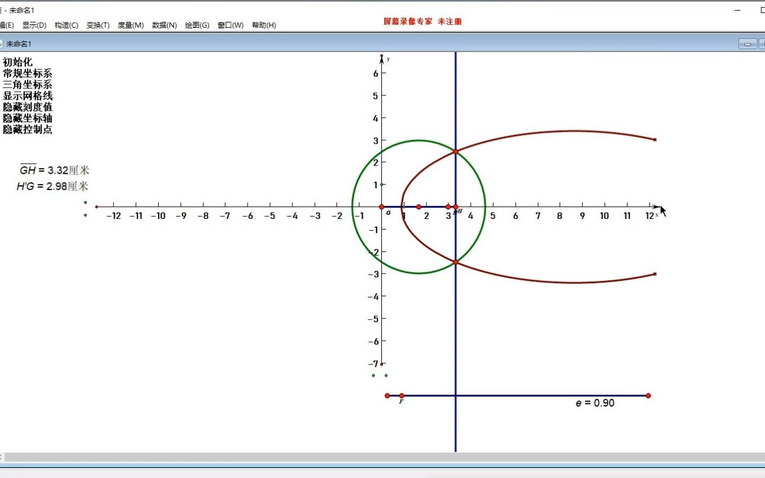Viewport: 765px width, 478px height.
Task: Click the 隐藏刻度值 action button
Action: 28,107
